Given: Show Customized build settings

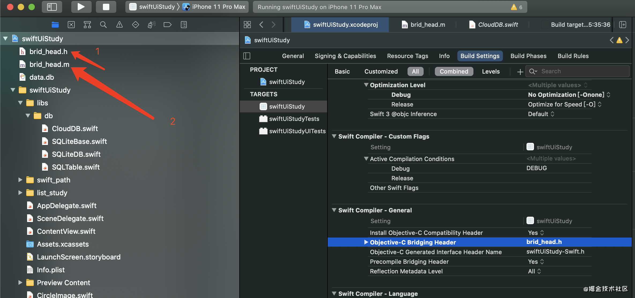Looking at the screenshot, I should point(381,71).
